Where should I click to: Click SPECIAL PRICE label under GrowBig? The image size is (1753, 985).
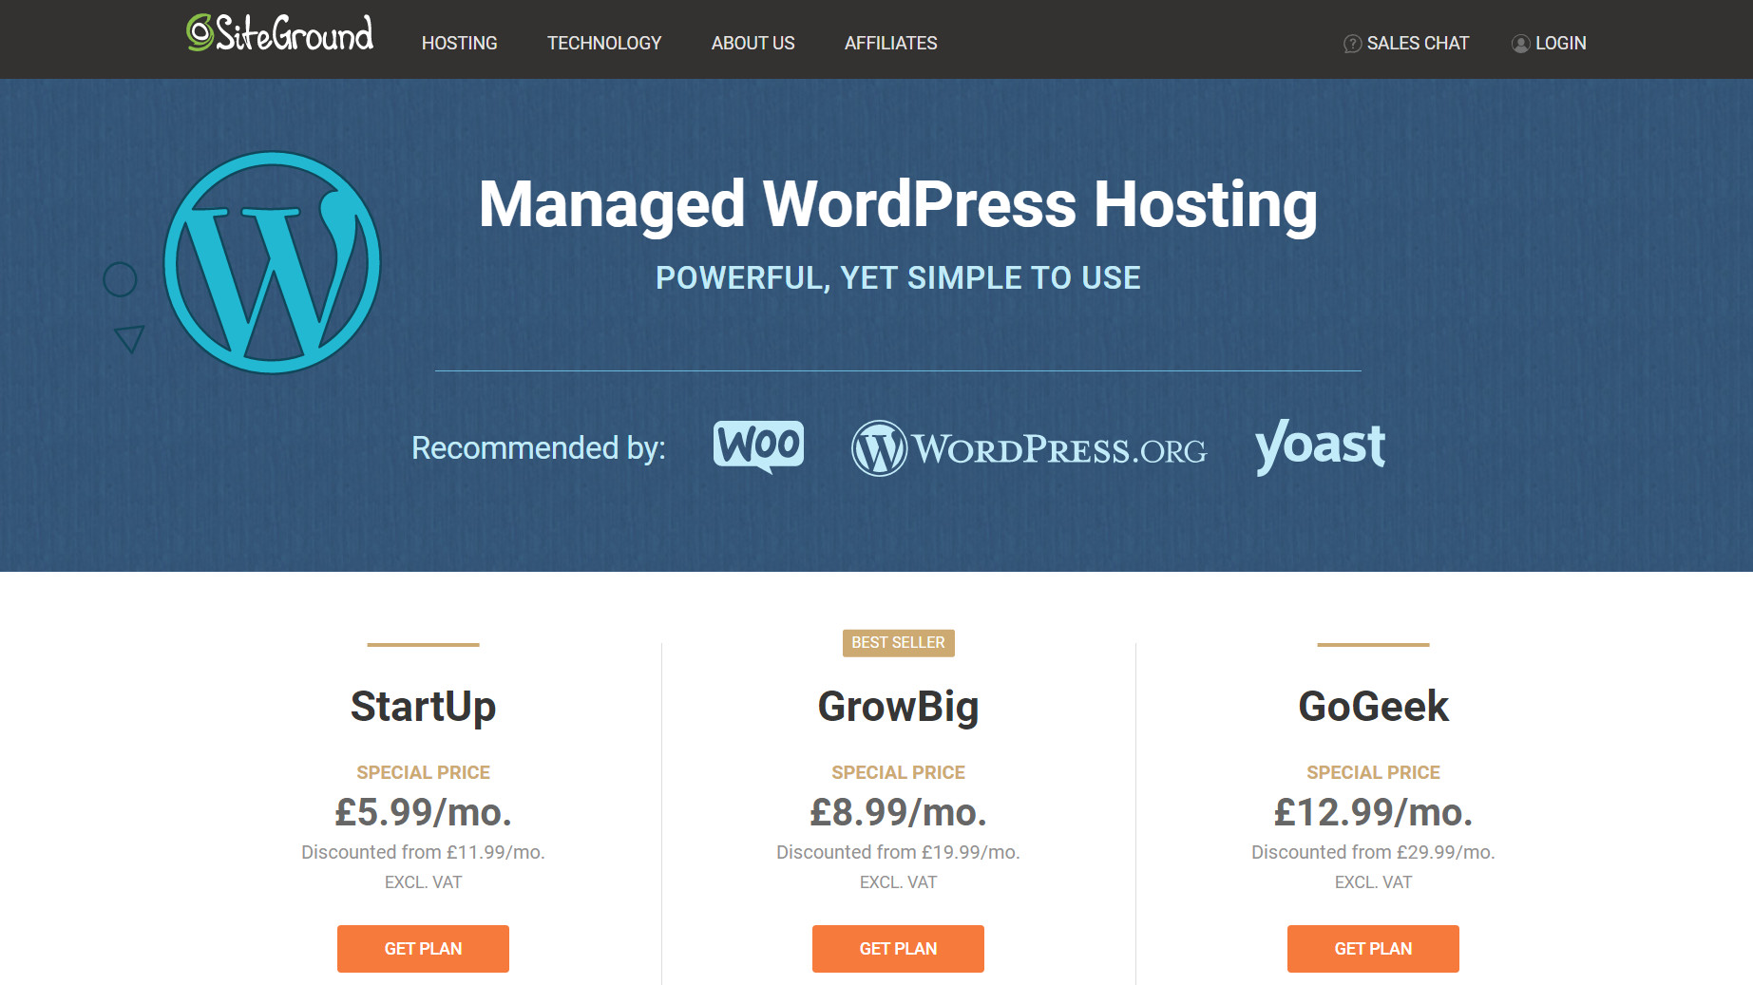pos(898,772)
